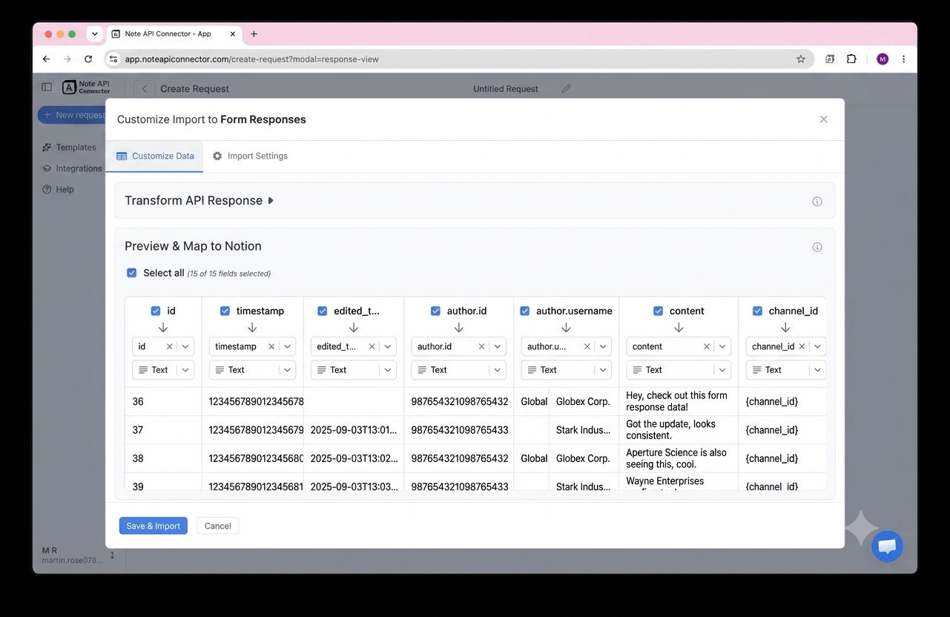Open the browser profile avatar M
950x617 pixels.
pos(883,59)
